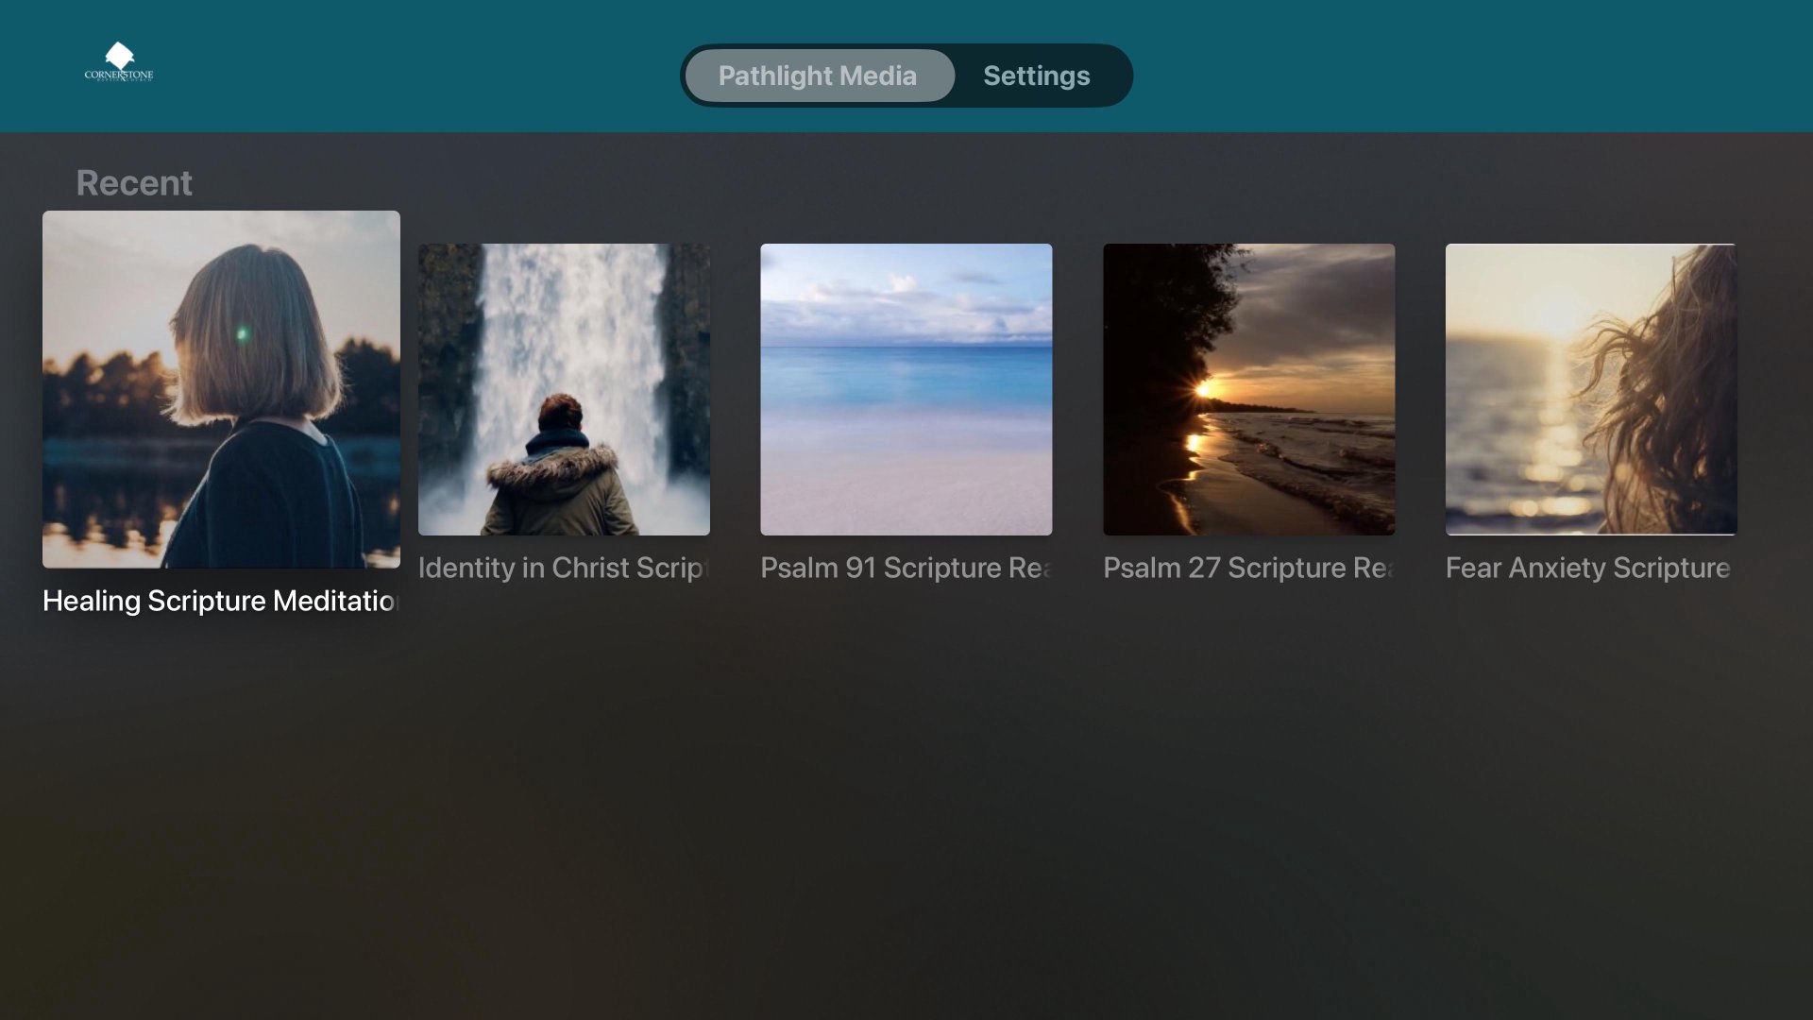Click the Fear Anxiety Scripture title
The height and width of the screenshot is (1020, 1813).
click(x=1588, y=568)
